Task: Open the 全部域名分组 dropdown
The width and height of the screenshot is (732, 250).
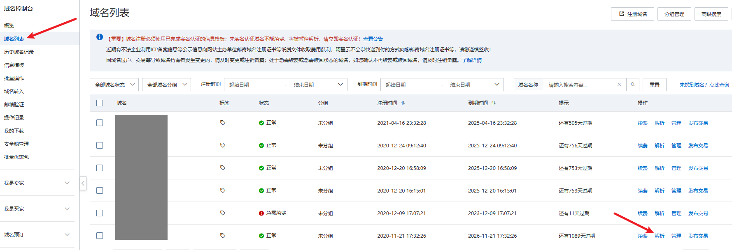Action: (166, 85)
